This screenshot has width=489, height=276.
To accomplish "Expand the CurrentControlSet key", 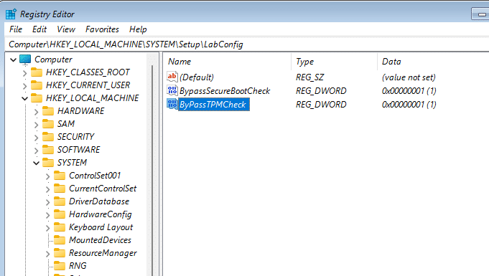I will click(47, 189).
